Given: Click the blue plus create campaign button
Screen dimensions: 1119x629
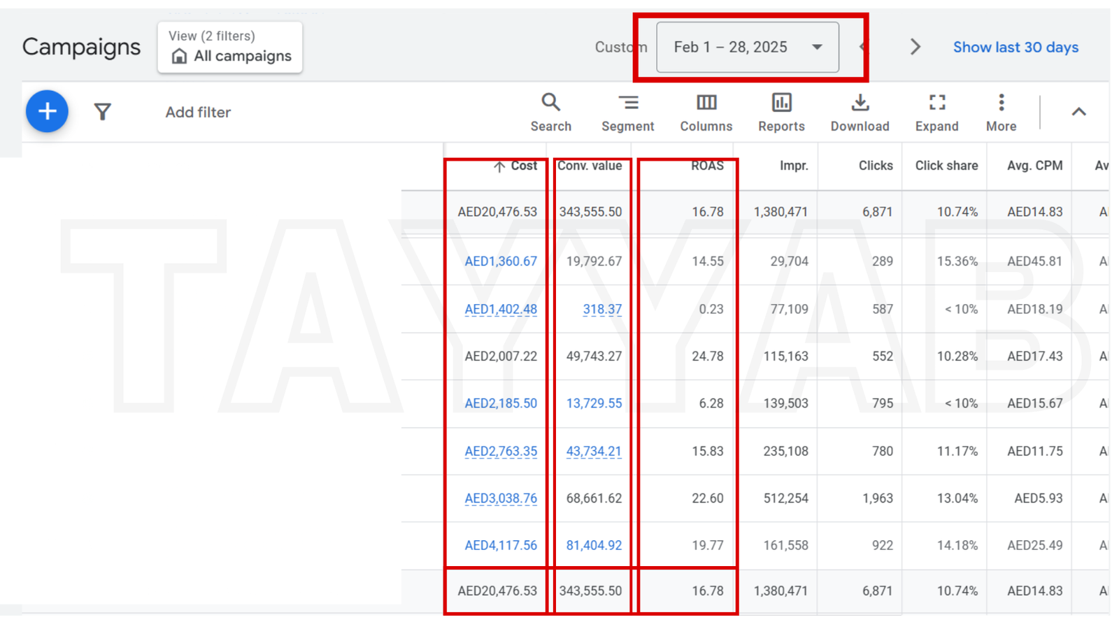Looking at the screenshot, I should point(47,111).
